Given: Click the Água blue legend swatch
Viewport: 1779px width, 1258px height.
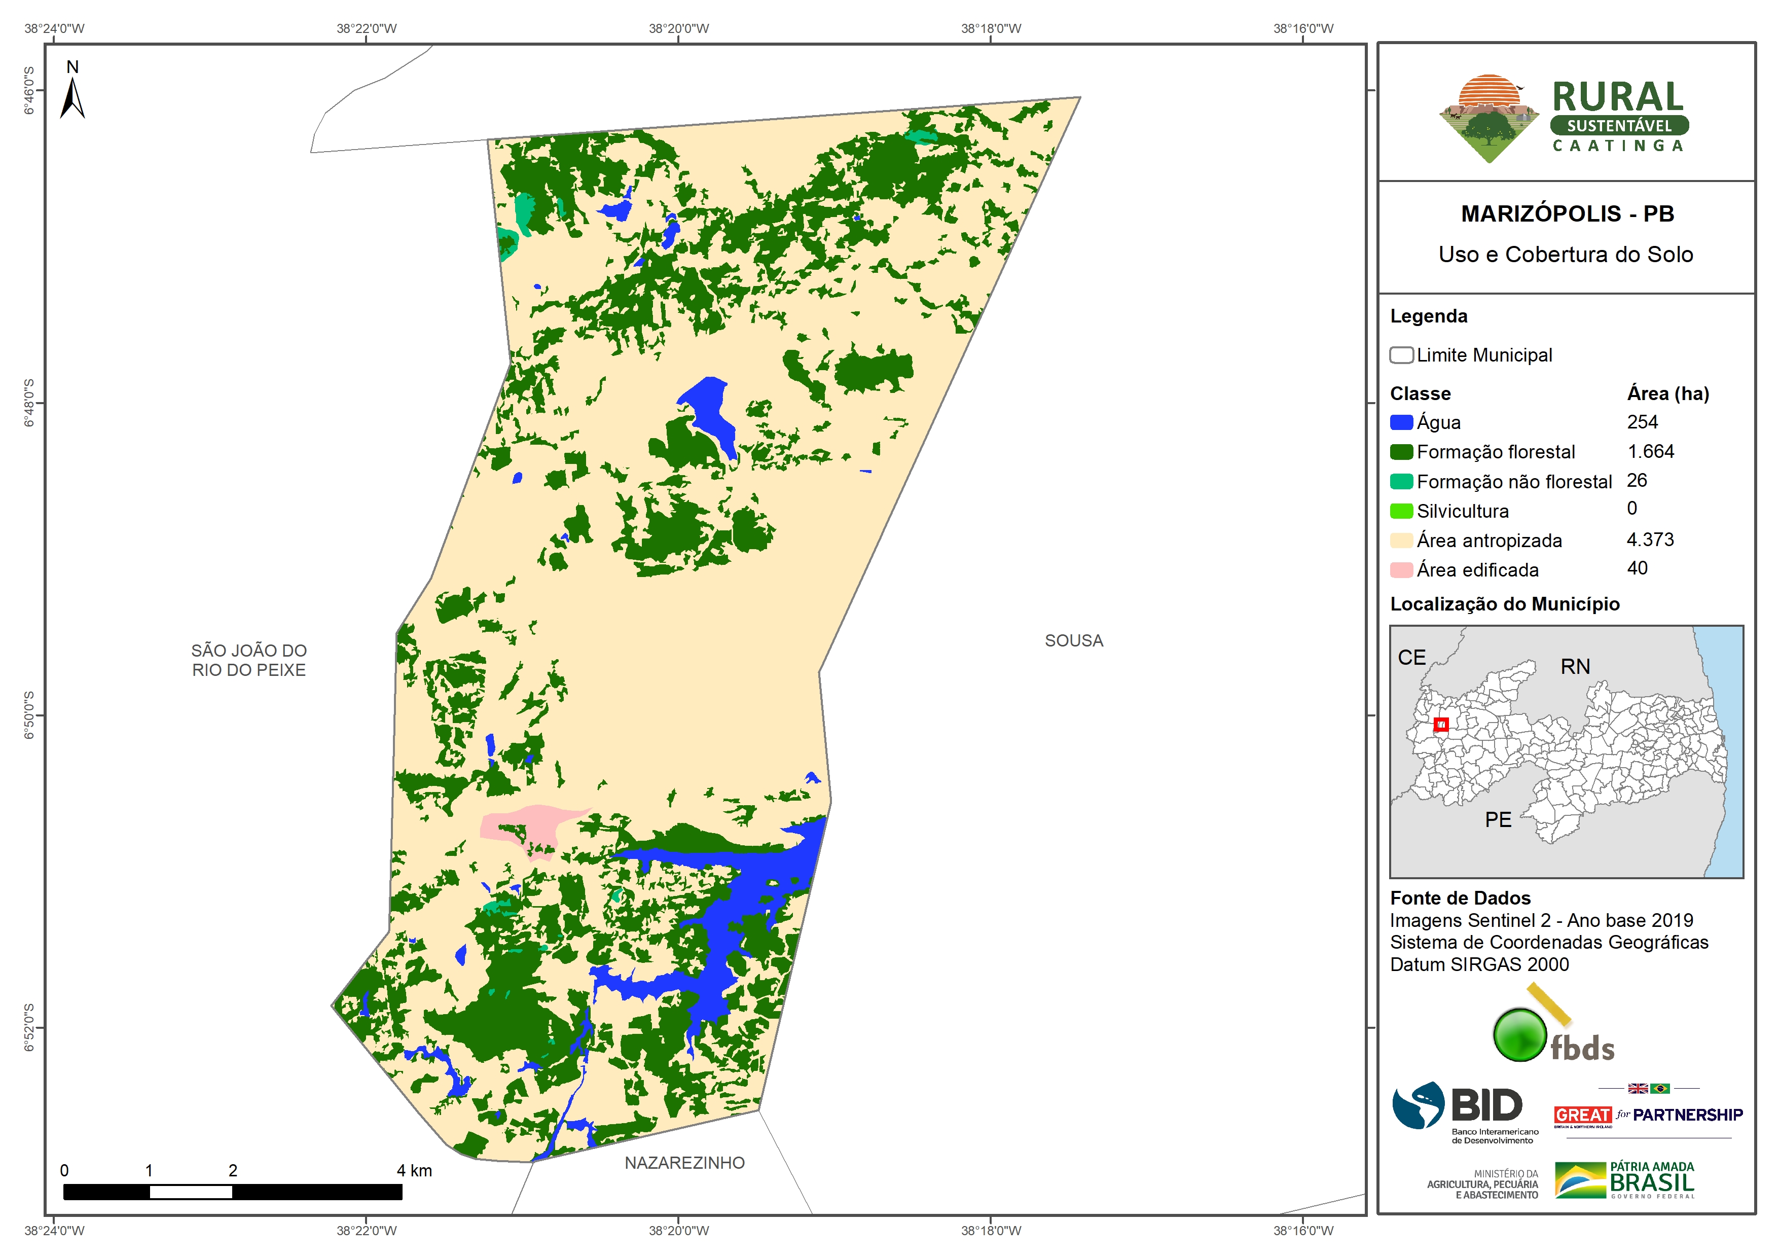Looking at the screenshot, I should coord(1401,422).
